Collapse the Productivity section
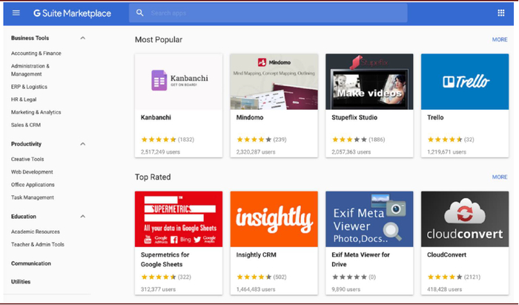The image size is (519, 305). [83, 144]
